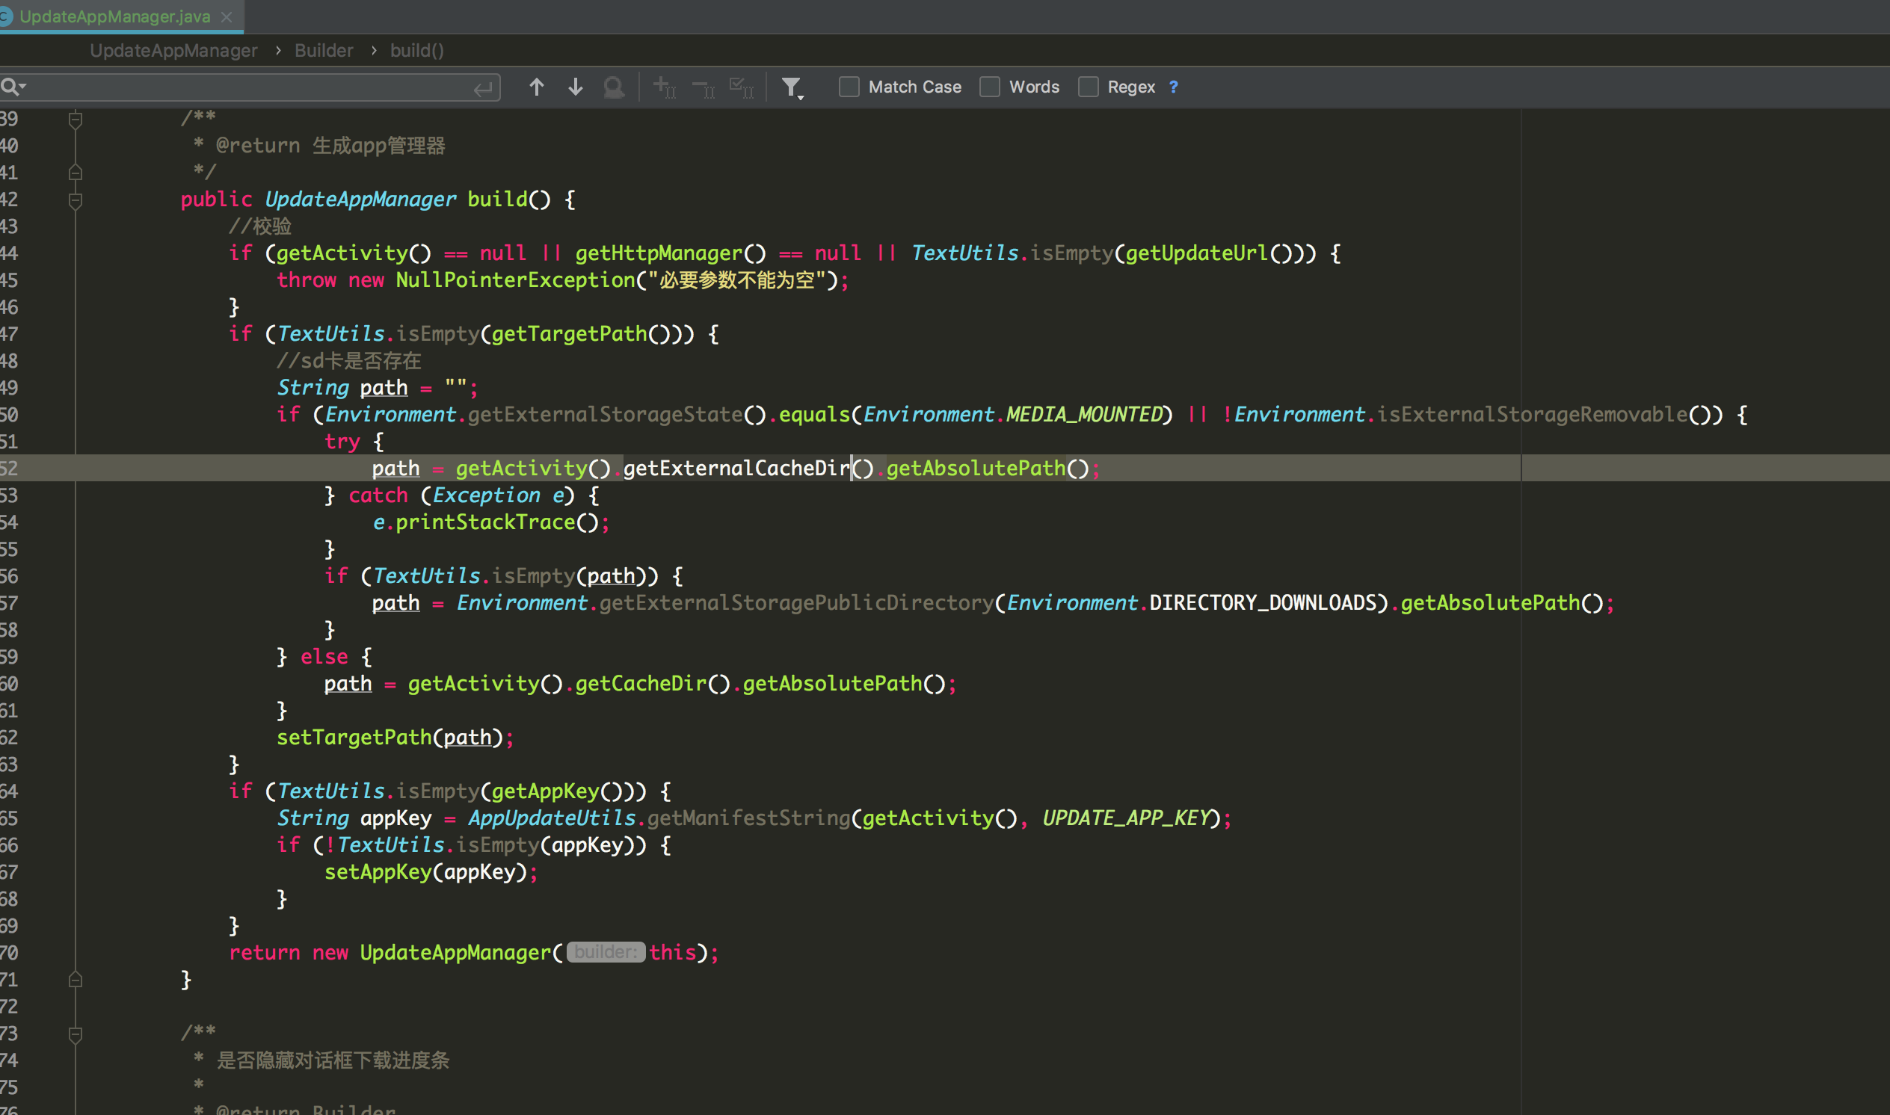Screen dimensions: 1890x1115
Task: Go to previous search occurrence arrow
Action: click(537, 87)
